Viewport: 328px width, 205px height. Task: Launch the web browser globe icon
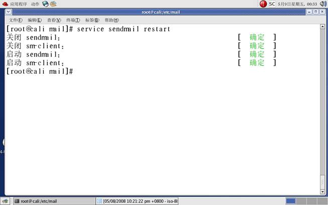pos(46,4)
